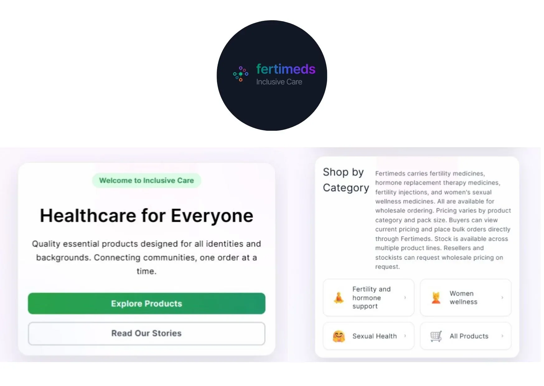Open the Women wellness chevron arrow

(502, 298)
